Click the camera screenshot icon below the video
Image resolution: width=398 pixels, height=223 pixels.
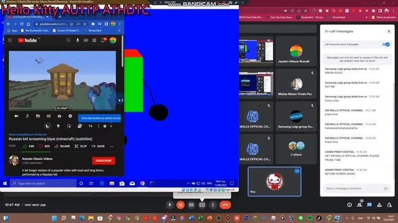click(60, 116)
